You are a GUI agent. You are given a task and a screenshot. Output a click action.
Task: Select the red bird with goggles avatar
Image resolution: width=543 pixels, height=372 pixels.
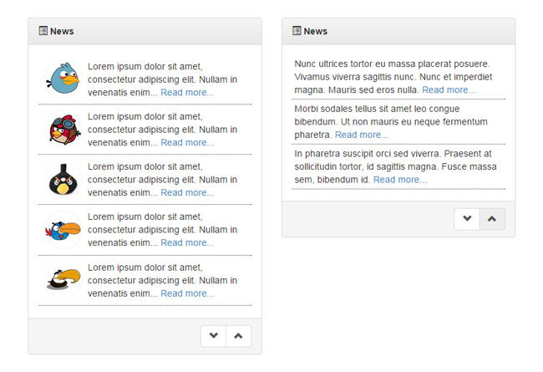[63, 130]
